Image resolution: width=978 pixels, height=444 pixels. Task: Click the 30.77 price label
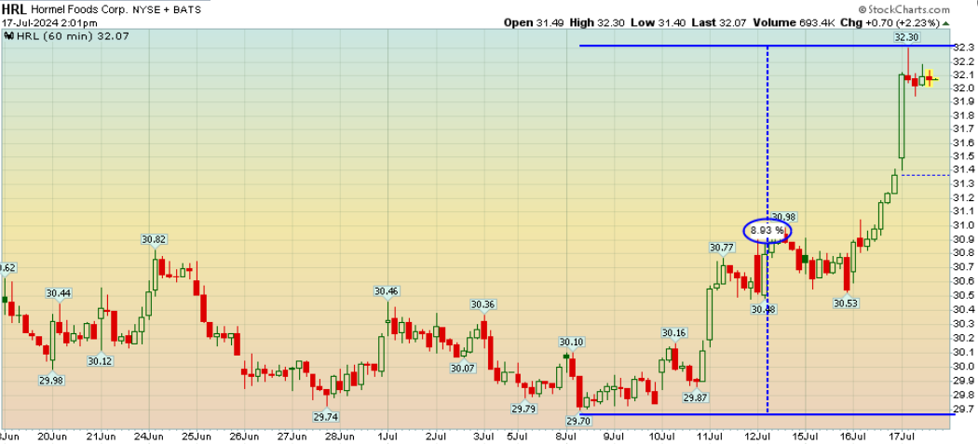pyautogui.click(x=722, y=248)
